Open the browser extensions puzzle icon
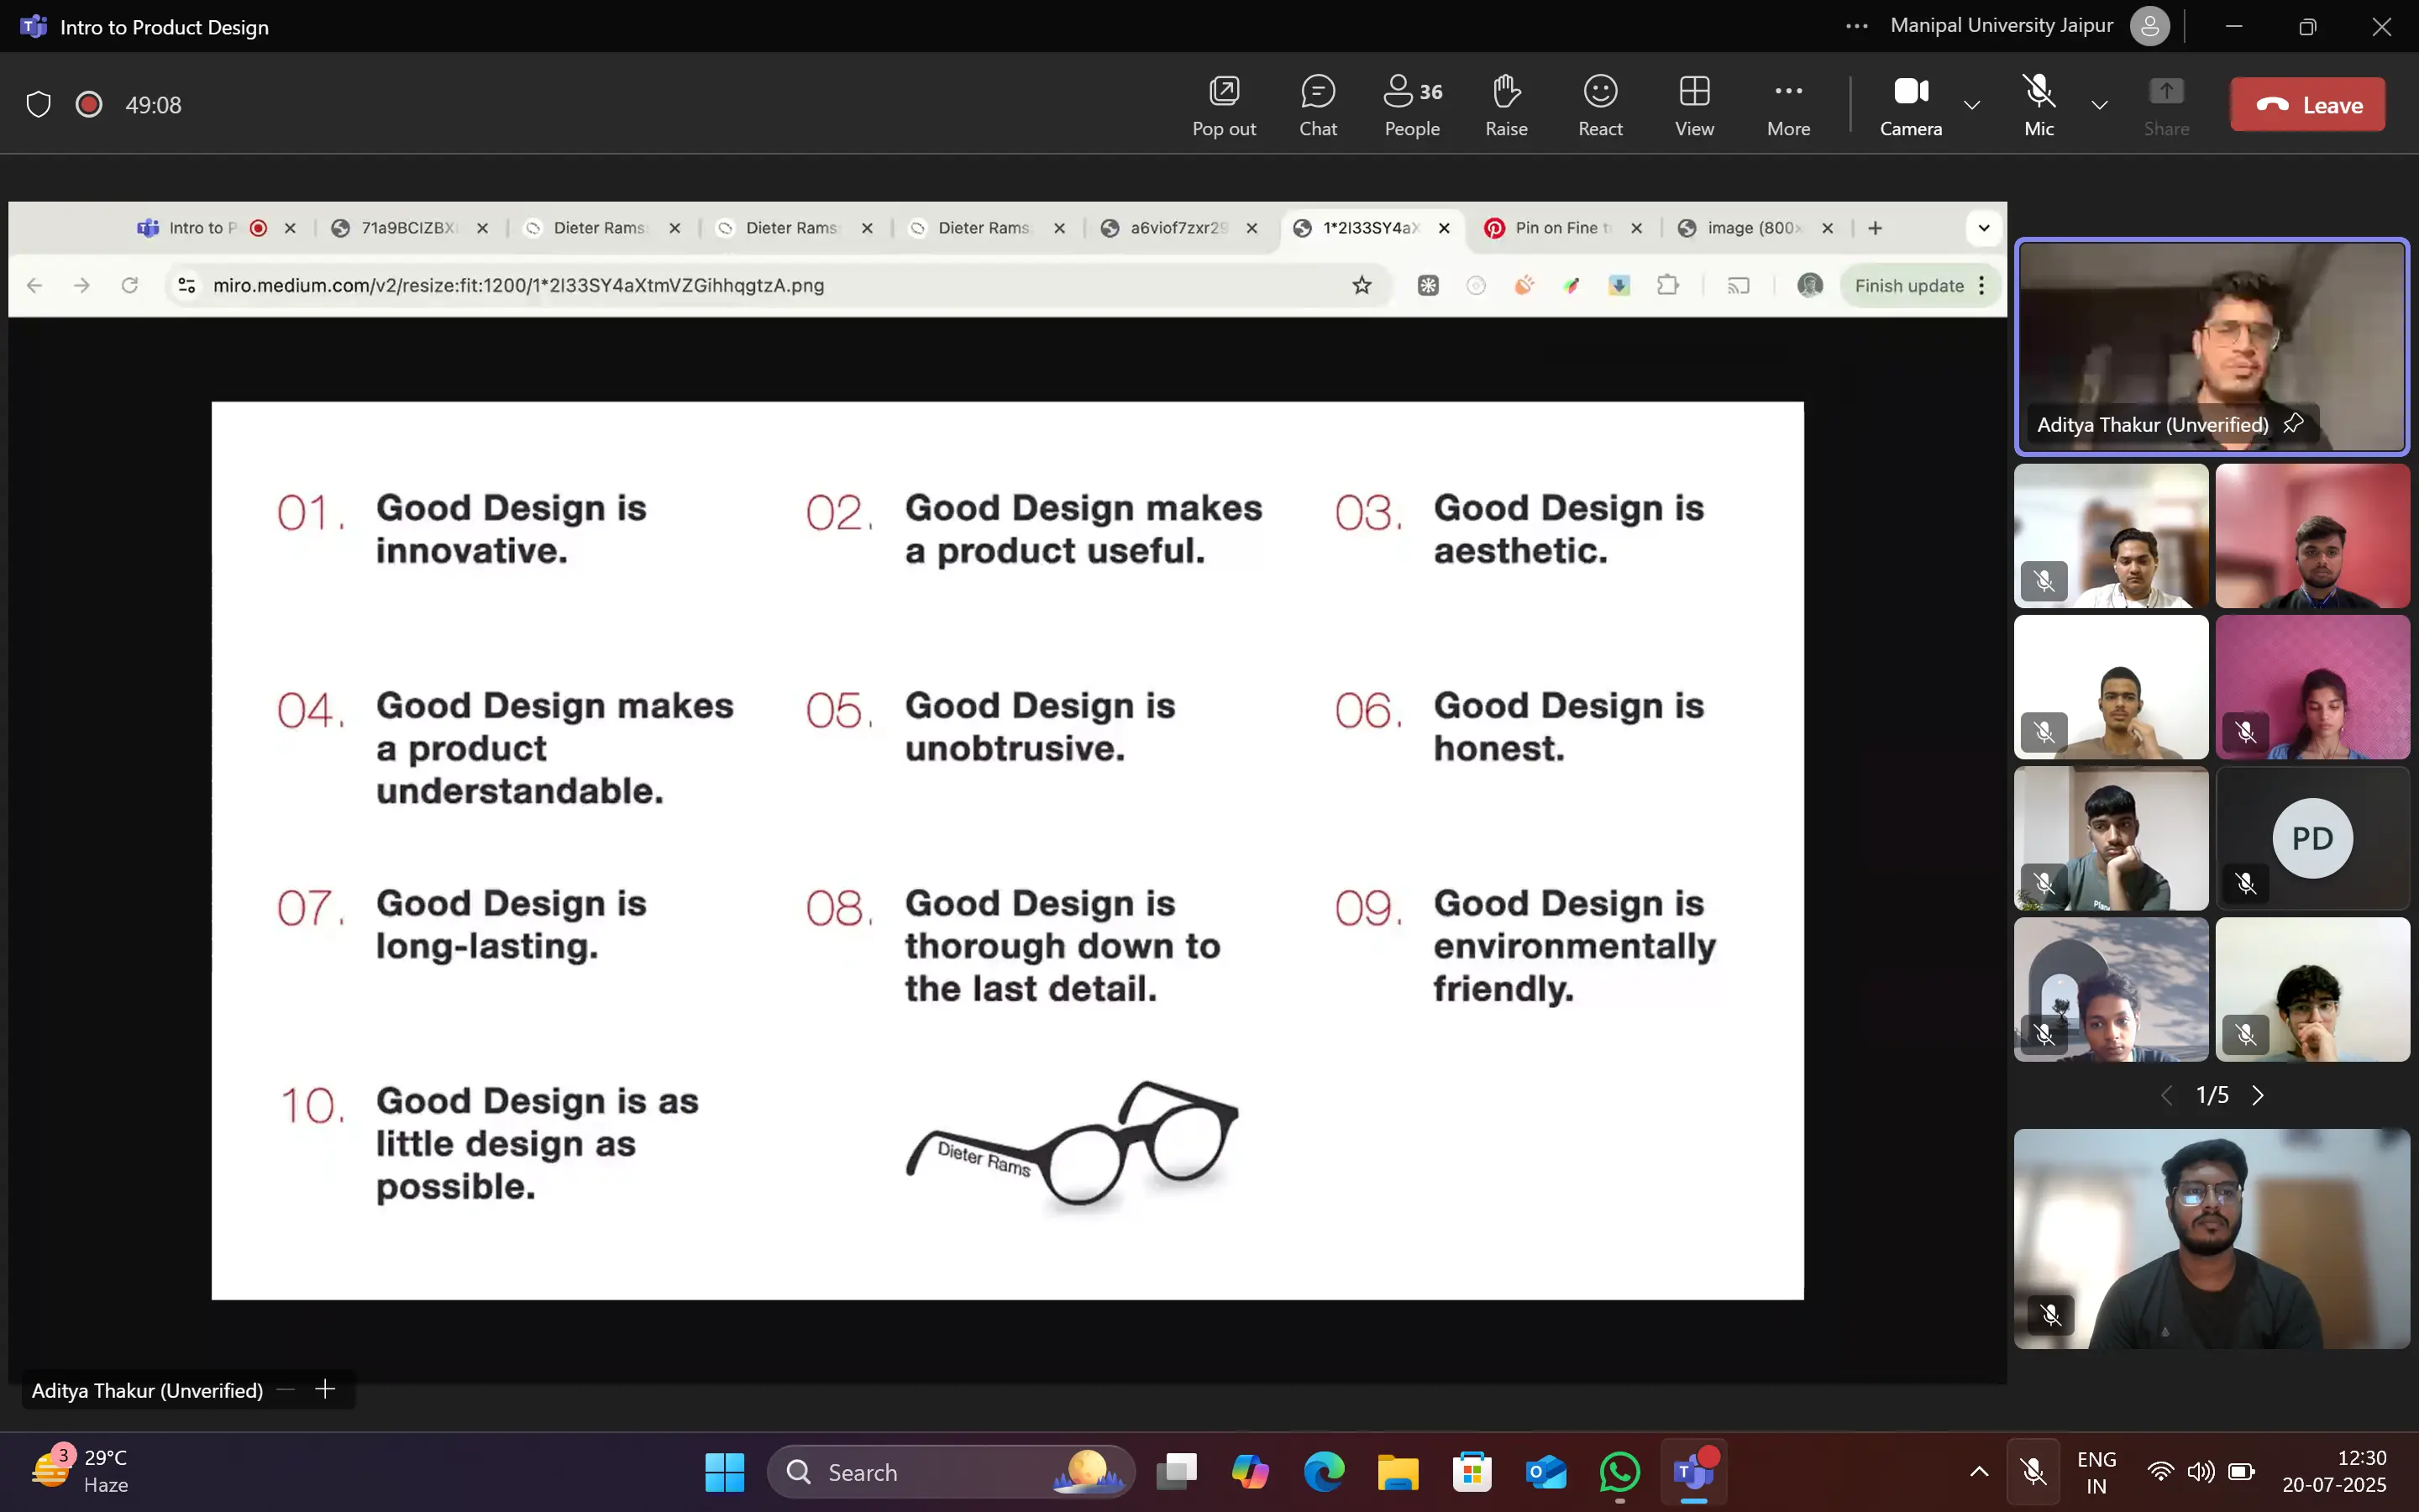 click(x=1667, y=285)
